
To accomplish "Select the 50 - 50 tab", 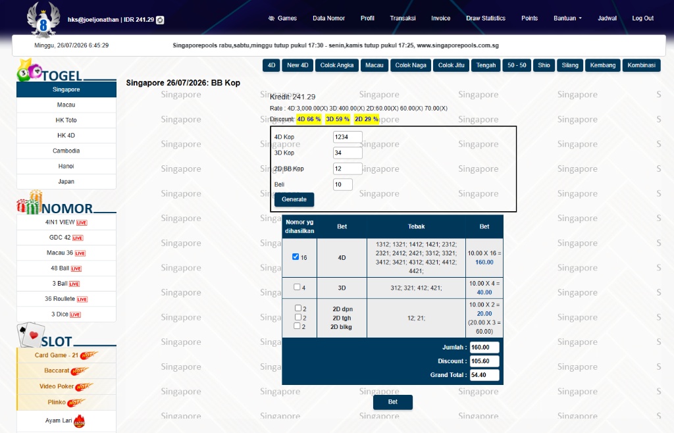I will [x=517, y=65].
